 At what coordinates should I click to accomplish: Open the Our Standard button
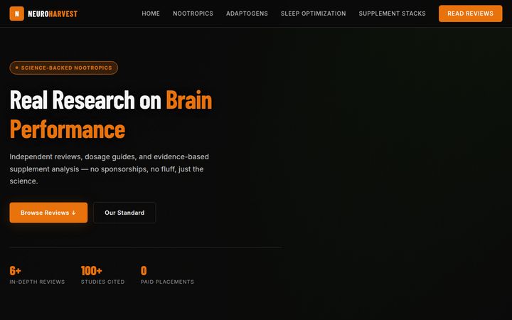(x=124, y=213)
